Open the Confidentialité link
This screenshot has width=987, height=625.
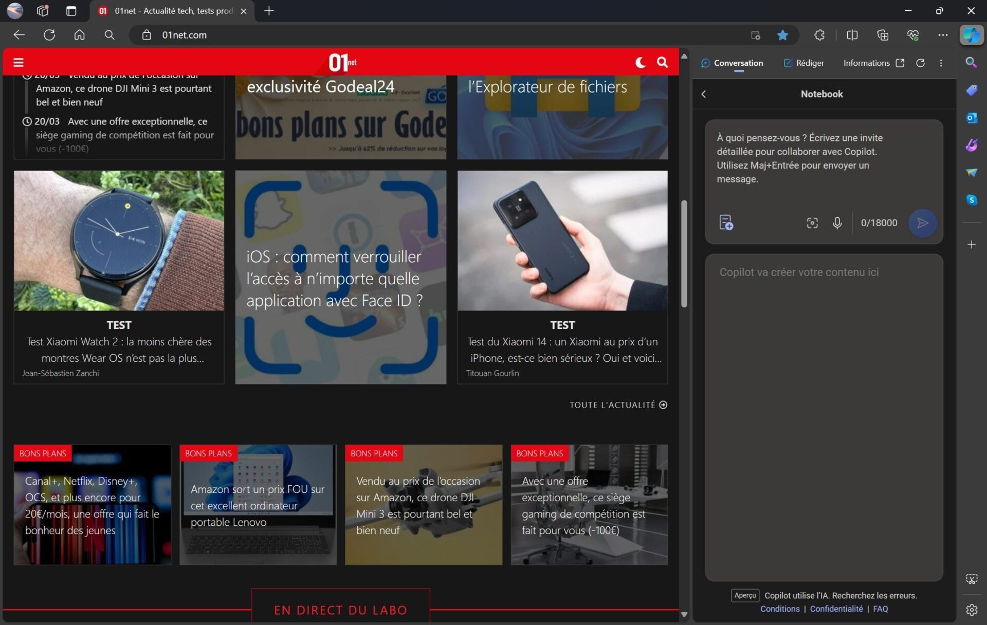(836, 609)
